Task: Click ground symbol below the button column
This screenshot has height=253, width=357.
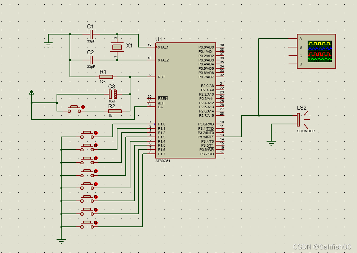Action: (61, 241)
